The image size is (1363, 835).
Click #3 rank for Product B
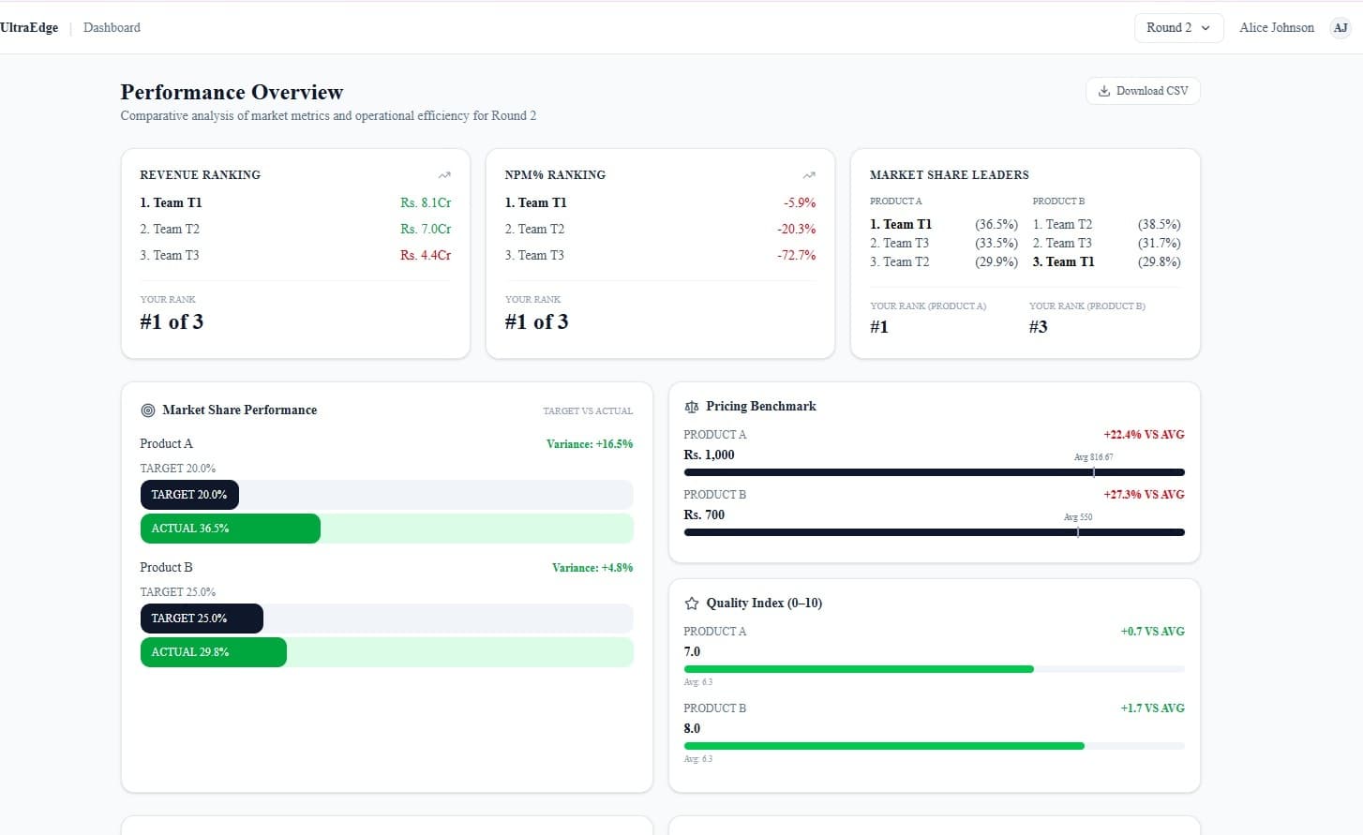coord(1038,327)
